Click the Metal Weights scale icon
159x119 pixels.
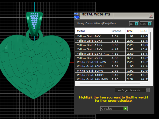77,16
